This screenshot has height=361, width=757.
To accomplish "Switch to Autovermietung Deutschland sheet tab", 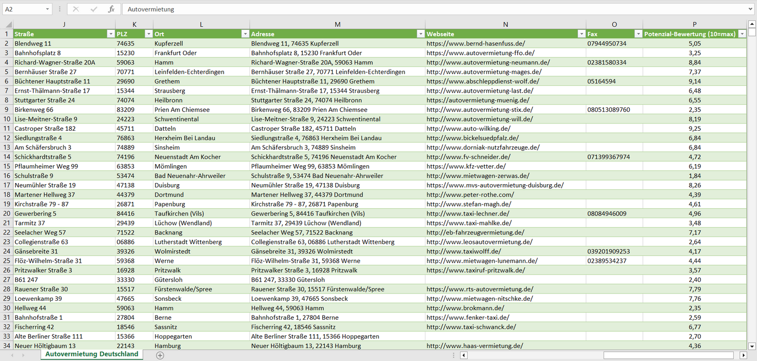I will coord(92,354).
